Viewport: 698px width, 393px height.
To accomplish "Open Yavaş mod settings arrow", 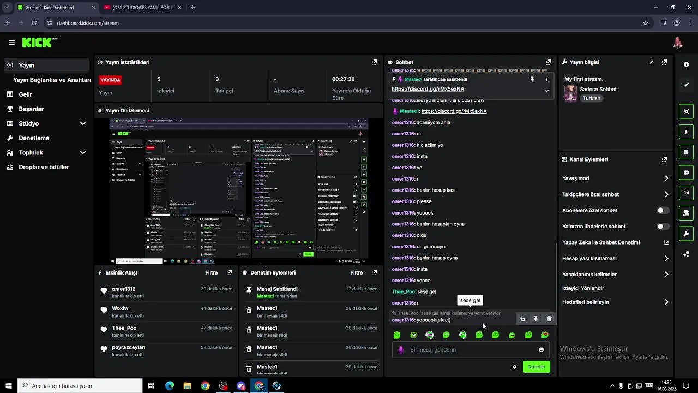I will coord(666,178).
